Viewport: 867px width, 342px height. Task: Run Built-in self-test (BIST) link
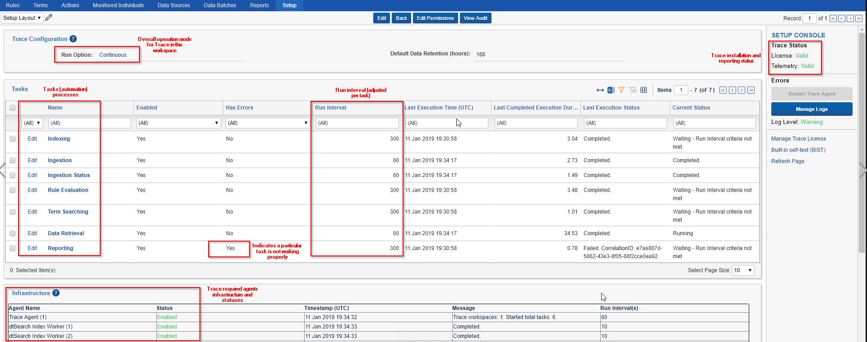(x=798, y=150)
